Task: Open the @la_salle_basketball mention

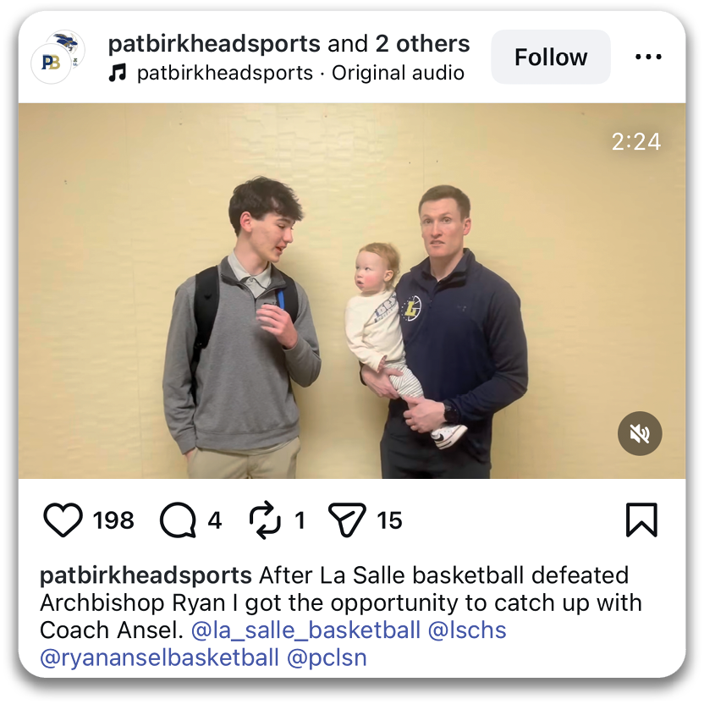Action: pyautogui.click(x=305, y=630)
